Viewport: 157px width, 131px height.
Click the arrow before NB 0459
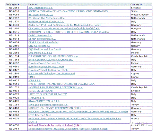coord(7,77)
